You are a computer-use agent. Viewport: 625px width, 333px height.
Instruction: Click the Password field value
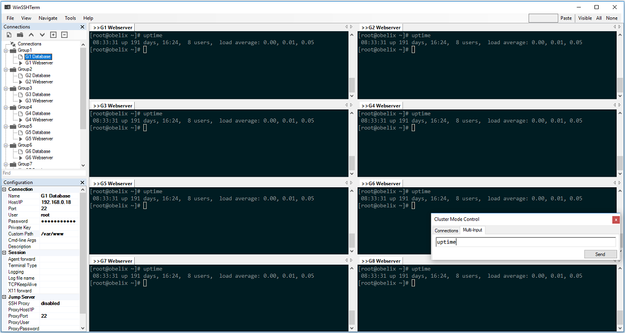tap(58, 221)
